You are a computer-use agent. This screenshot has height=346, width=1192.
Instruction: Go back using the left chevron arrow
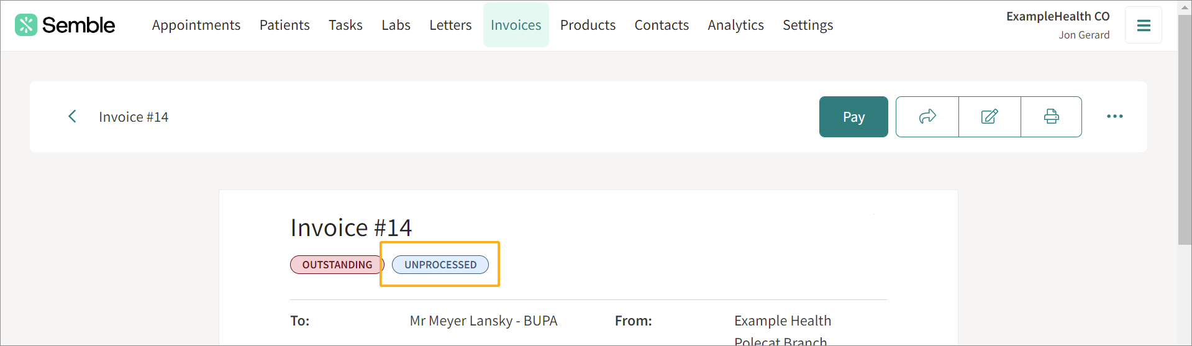(x=72, y=116)
